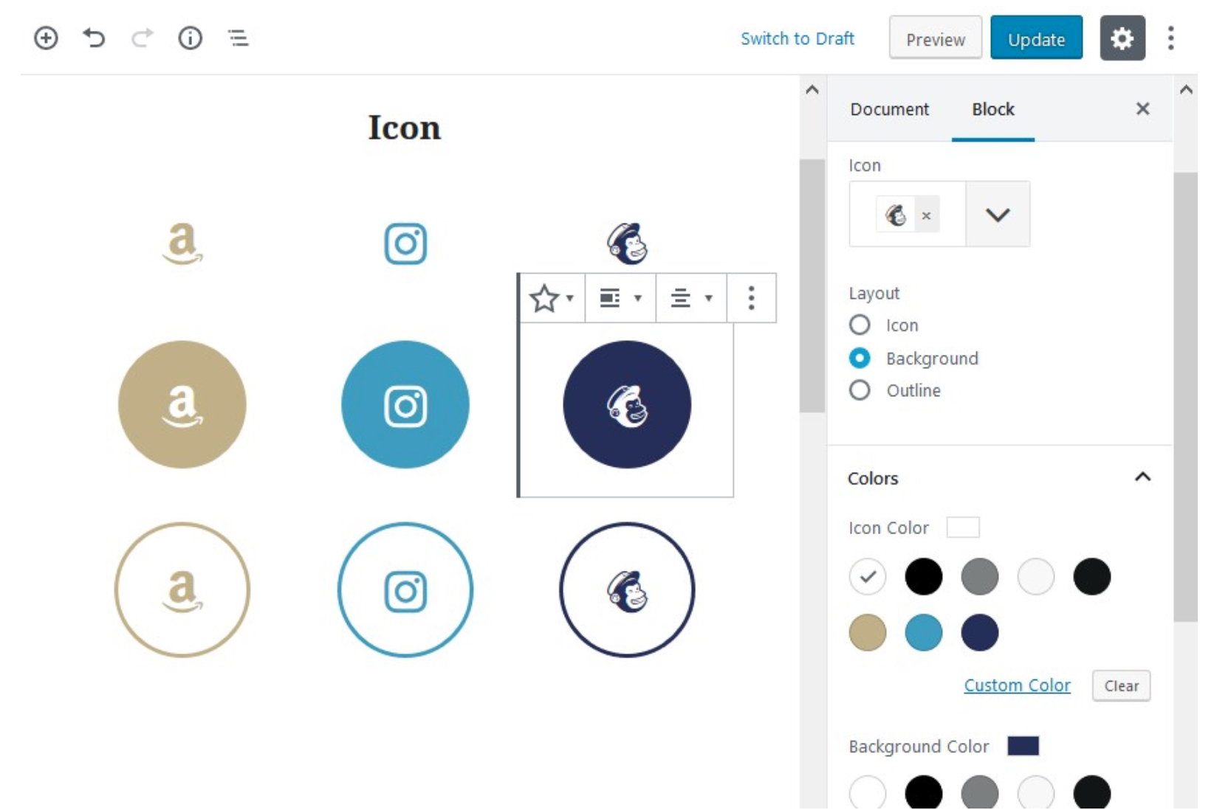Open block alignment dropdown in toolbar
The height and width of the screenshot is (810, 1214).
(620, 298)
